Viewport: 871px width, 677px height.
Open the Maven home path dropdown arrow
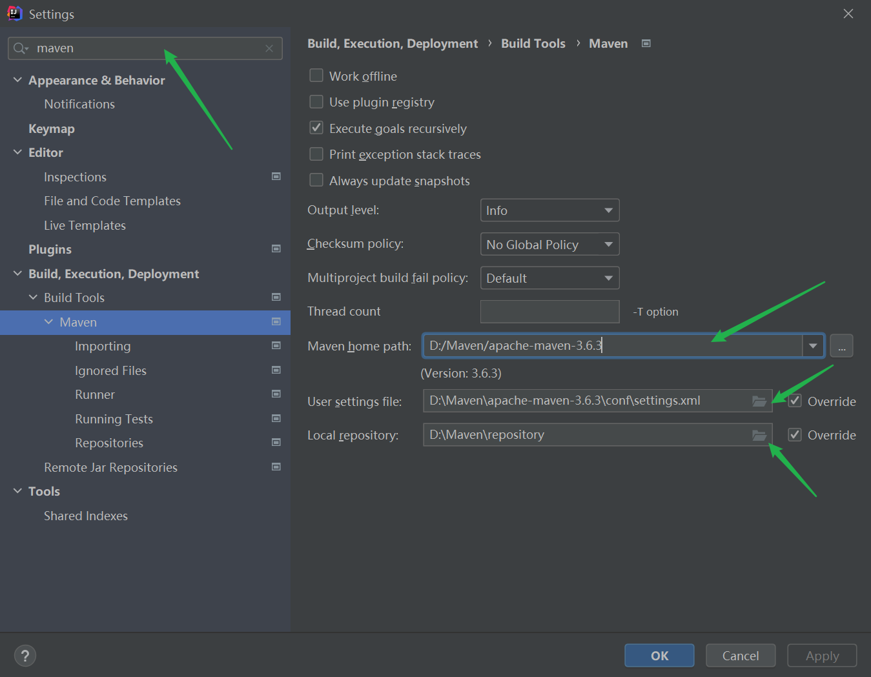(813, 346)
